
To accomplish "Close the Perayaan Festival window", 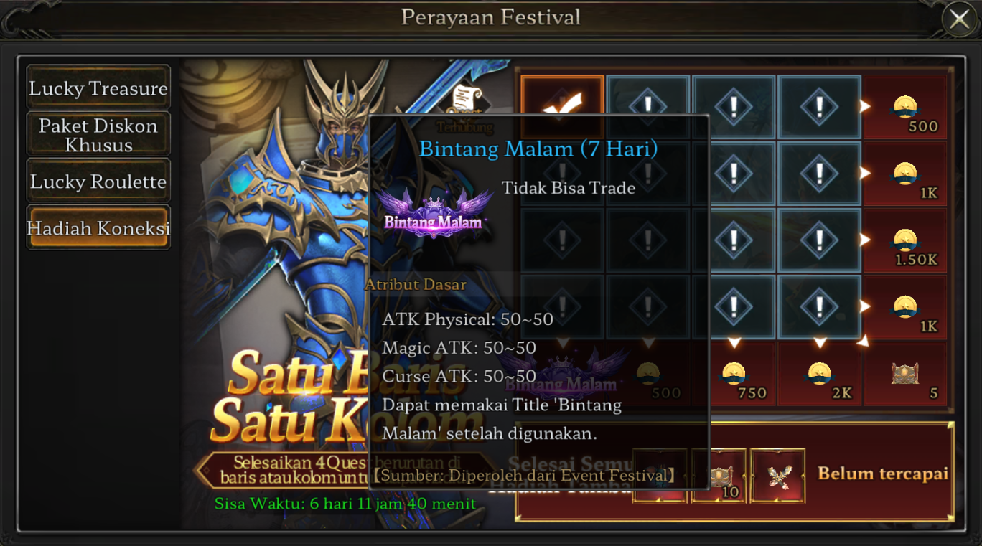I will coord(960,19).
